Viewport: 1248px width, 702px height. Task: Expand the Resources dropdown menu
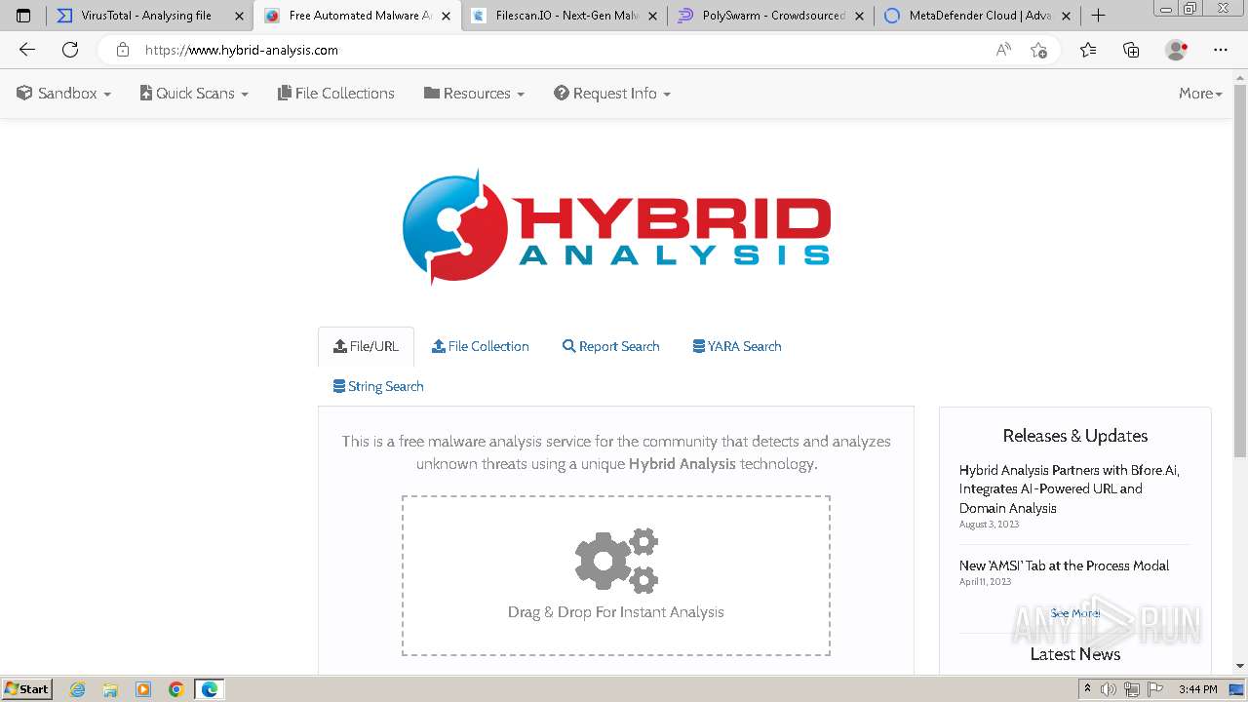coord(475,94)
